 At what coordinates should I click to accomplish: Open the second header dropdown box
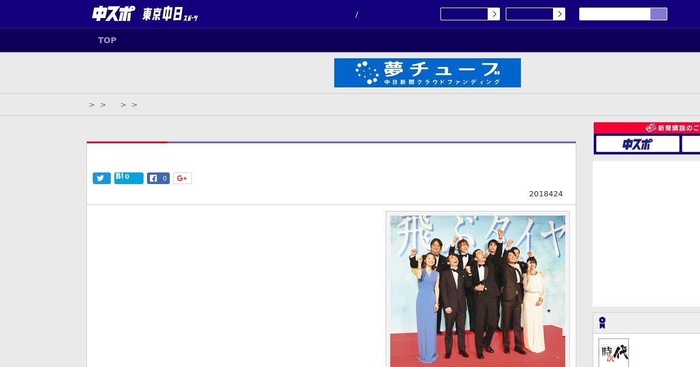535,14
